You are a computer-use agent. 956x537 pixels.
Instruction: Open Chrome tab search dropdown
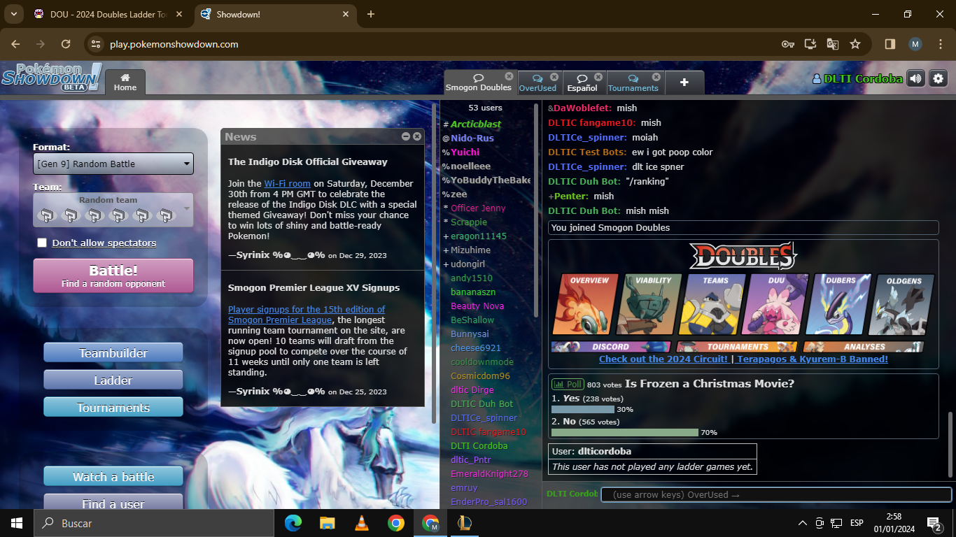pyautogui.click(x=13, y=14)
